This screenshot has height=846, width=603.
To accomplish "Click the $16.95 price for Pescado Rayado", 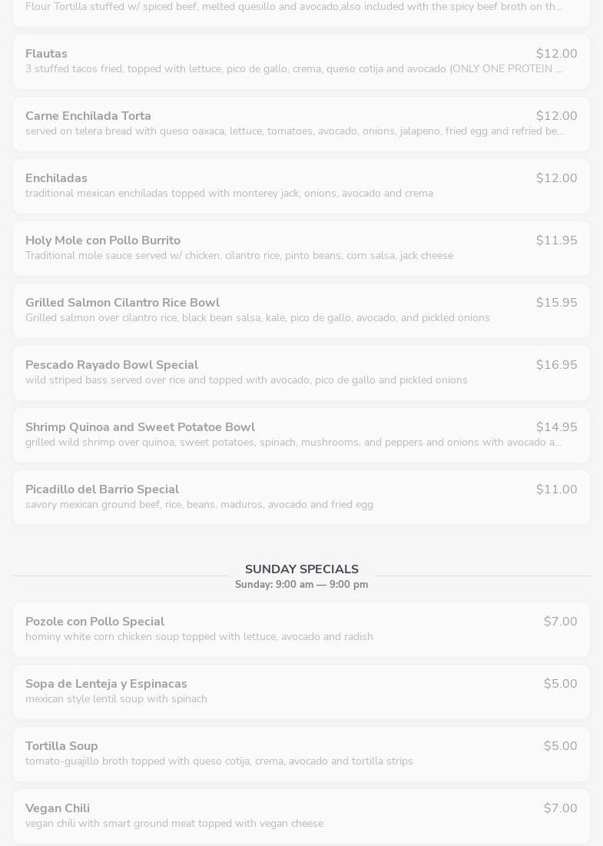I will (x=556, y=365).
